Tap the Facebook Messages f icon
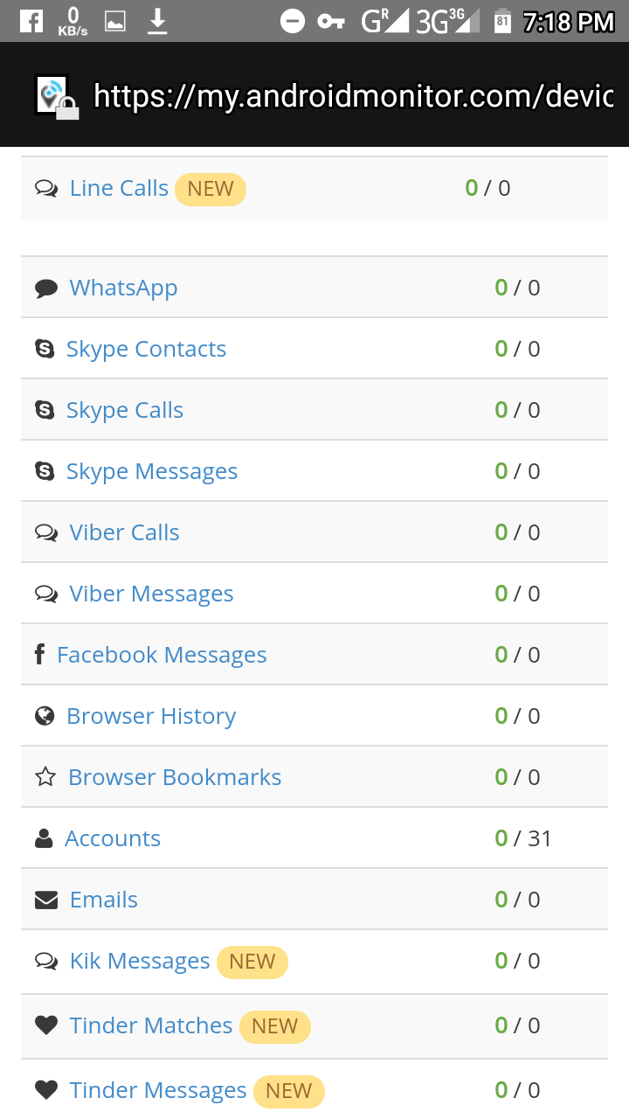 [x=39, y=654]
